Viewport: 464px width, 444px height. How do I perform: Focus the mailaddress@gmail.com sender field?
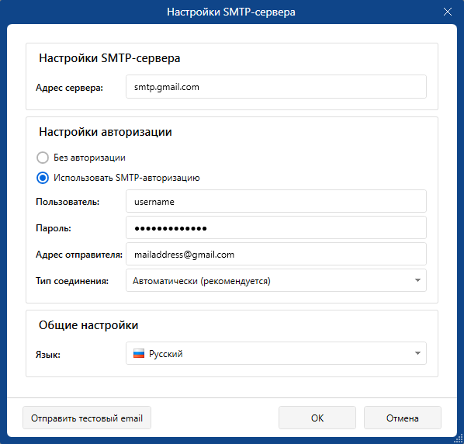coord(276,254)
